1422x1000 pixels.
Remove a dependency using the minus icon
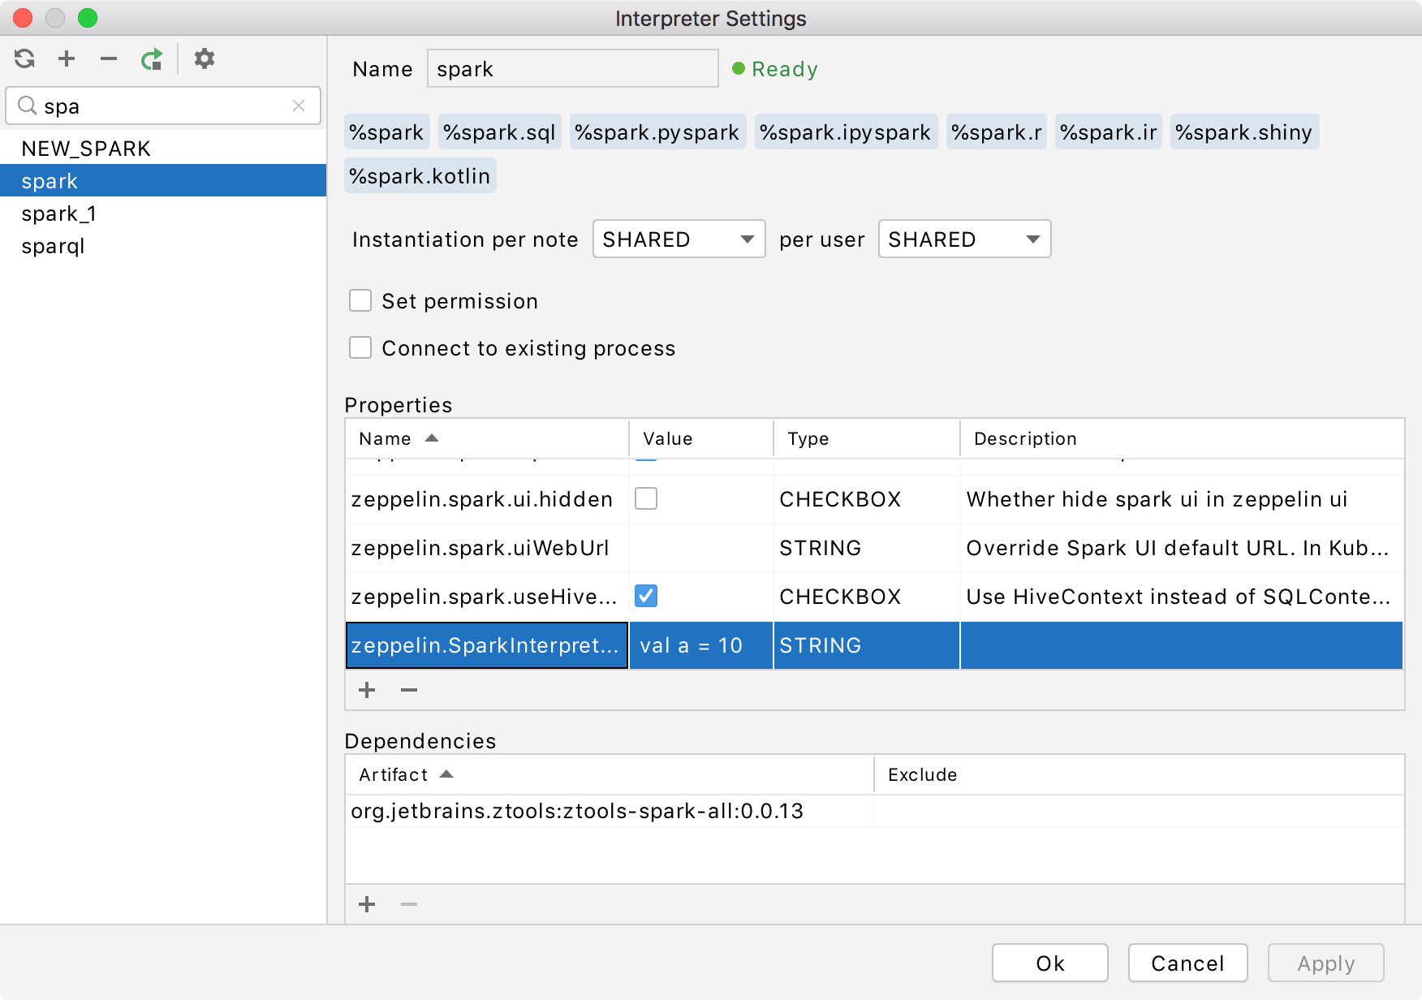pyautogui.click(x=408, y=904)
